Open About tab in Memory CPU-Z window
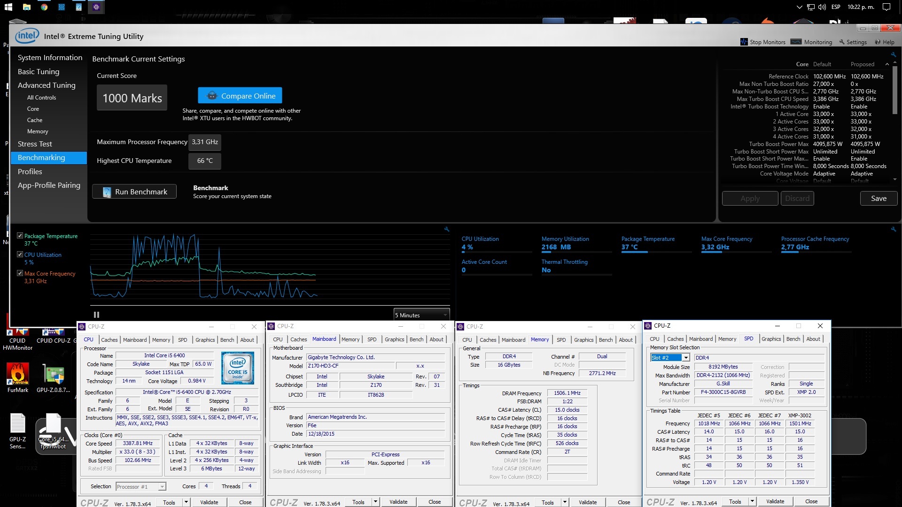Screen dimensions: 902x507 click(625, 340)
